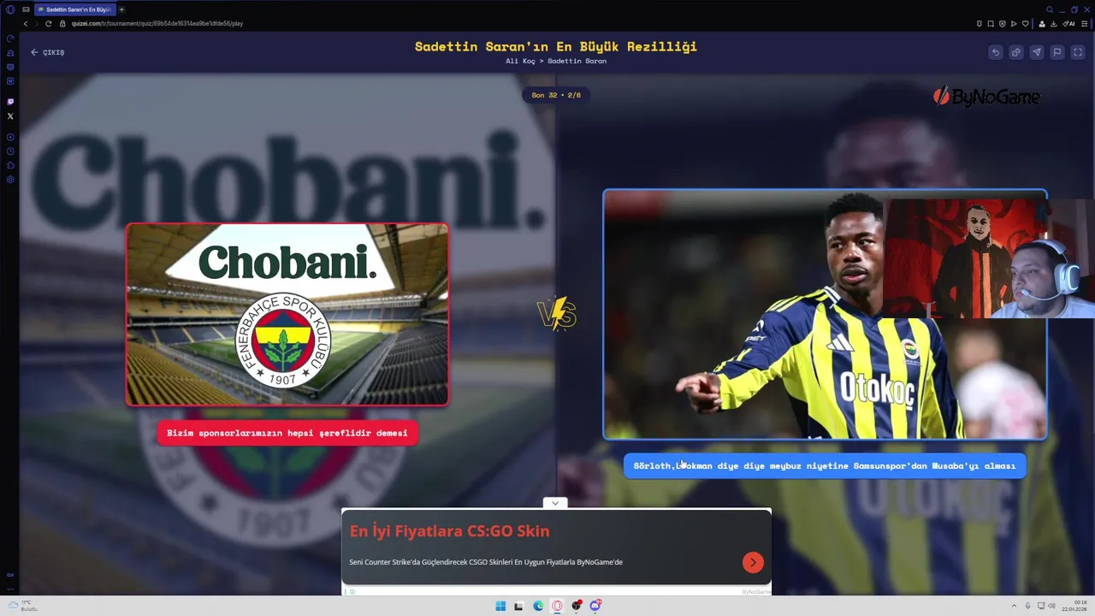Select the 'Sörloth, Lookman diye diye' Musaba option
This screenshot has height=616, width=1095.
(825, 465)
